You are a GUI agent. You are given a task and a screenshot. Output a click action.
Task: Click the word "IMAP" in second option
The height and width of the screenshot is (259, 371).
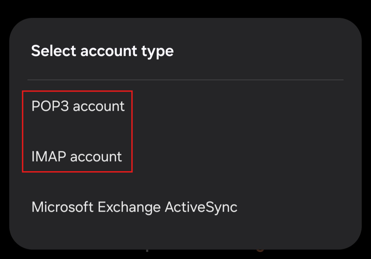point(49,157)
